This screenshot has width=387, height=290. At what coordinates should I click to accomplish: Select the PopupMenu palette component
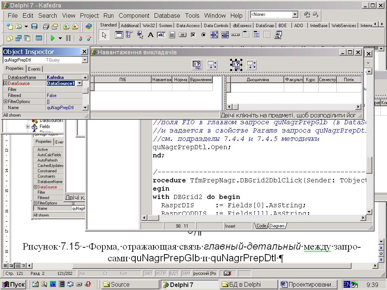[140, 35]
